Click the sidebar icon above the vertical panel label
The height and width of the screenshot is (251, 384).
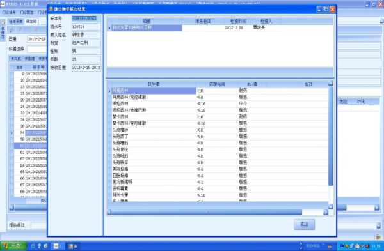click(3, 23)
